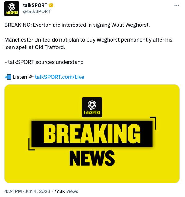Click the talkSPORT sources understand line

pos(44,62)
